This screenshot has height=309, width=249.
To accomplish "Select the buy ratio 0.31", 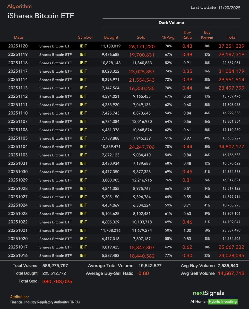I will 187,180.
